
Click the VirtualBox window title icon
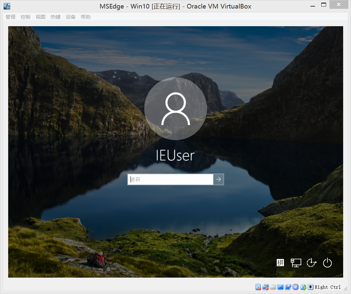pyautogui.click(x=7, y=6)
